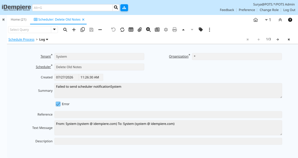Go to previous record arrow

coord(259,39)
